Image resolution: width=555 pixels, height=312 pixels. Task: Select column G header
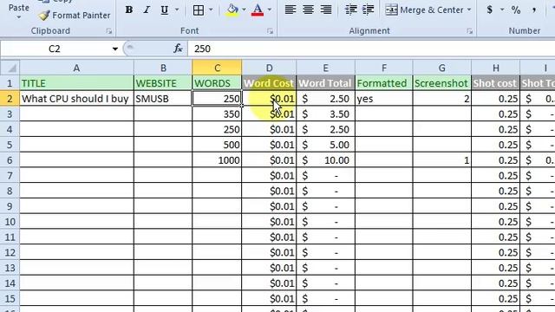(x=441, y=68)
